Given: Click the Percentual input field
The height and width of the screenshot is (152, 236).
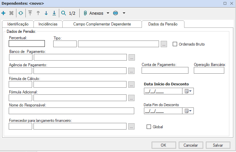Looking at the screenshot, I should click(27, 44).
